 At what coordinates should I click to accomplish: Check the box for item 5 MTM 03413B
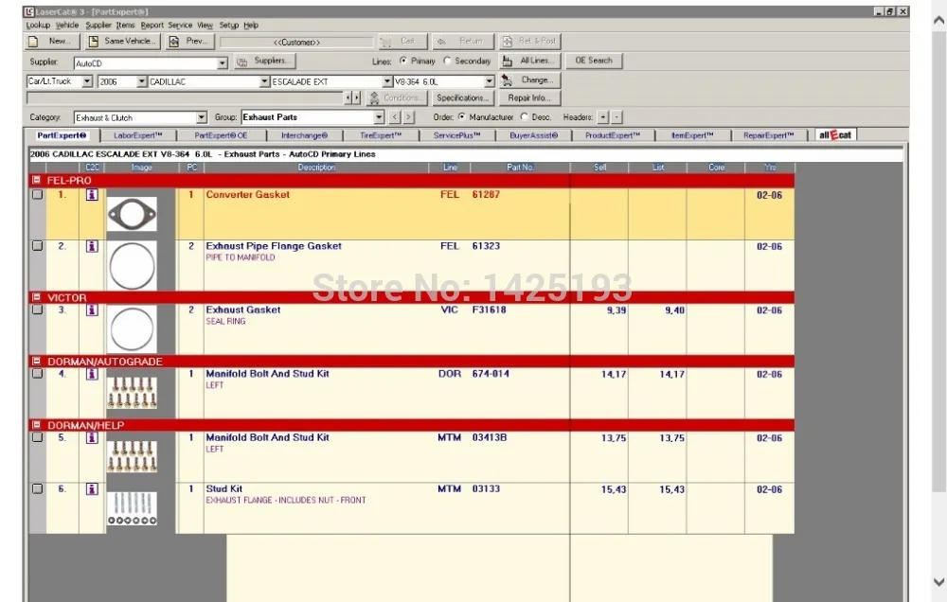[38, 437]
